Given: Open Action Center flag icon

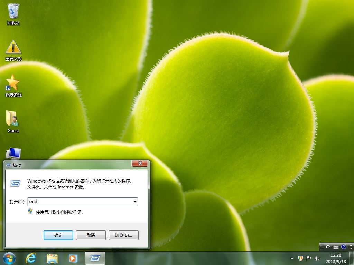Looking at the screenshot, I should 309,258.
